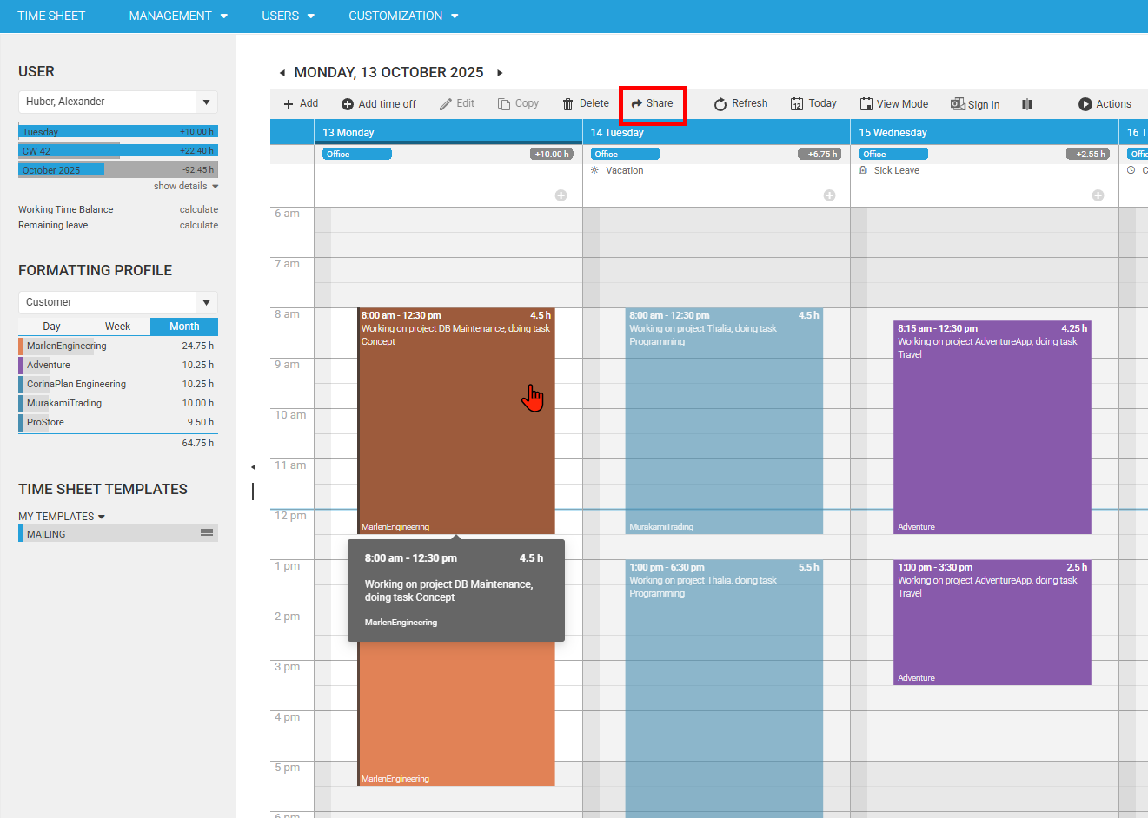Open the Management menu
Screen dimensions: 1148x818
tap(178, 16)
